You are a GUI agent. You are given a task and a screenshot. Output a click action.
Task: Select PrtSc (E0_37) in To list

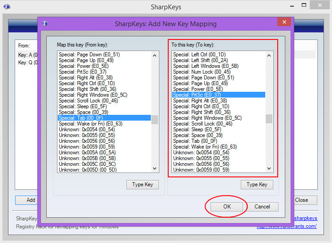[219, 95]
